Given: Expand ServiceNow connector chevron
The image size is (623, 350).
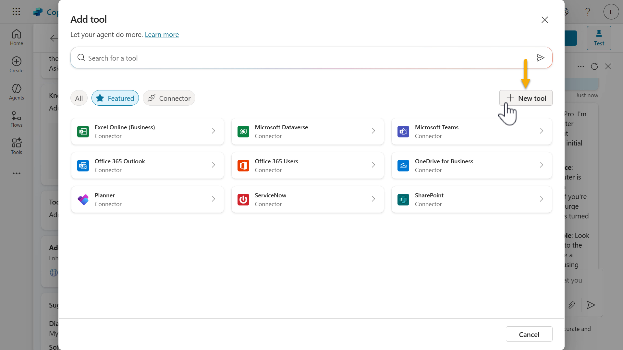Looking at the screenshot, I should click(x=373, y=199).
